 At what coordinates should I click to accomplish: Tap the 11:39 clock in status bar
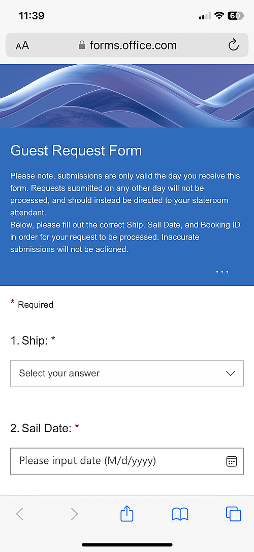coord(31,16)
